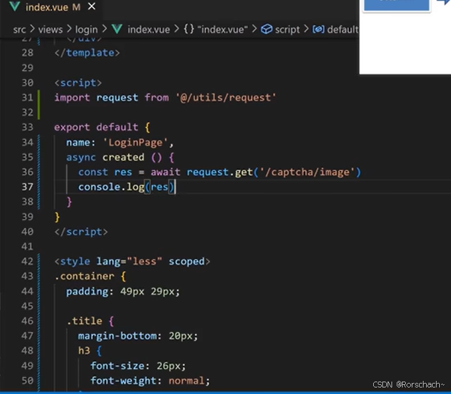Click the 'scoped' attribute in style tag
Viewport: 451px width, 394px height.
click(x=186, y=261)
